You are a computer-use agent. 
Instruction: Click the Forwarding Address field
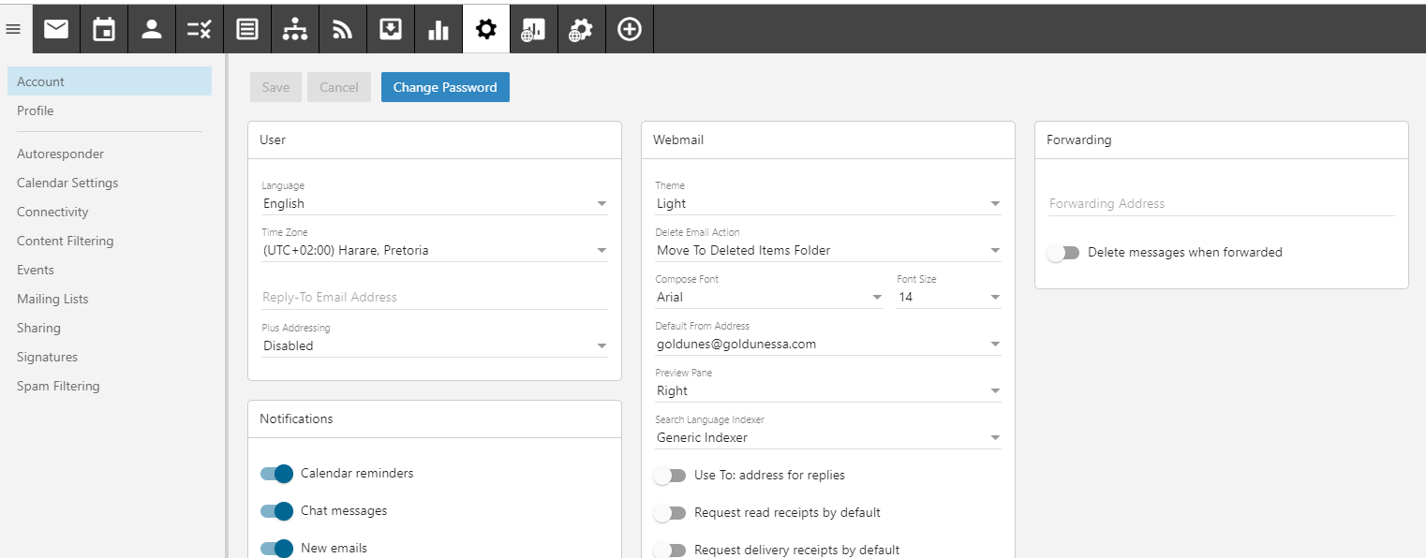coord(1221,203)
